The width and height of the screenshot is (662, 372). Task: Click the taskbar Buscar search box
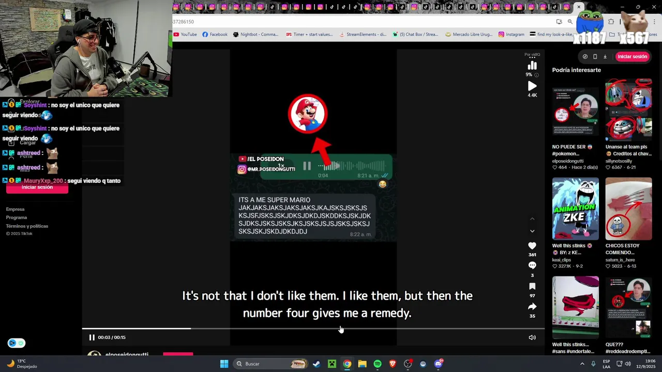pos(270,364)
